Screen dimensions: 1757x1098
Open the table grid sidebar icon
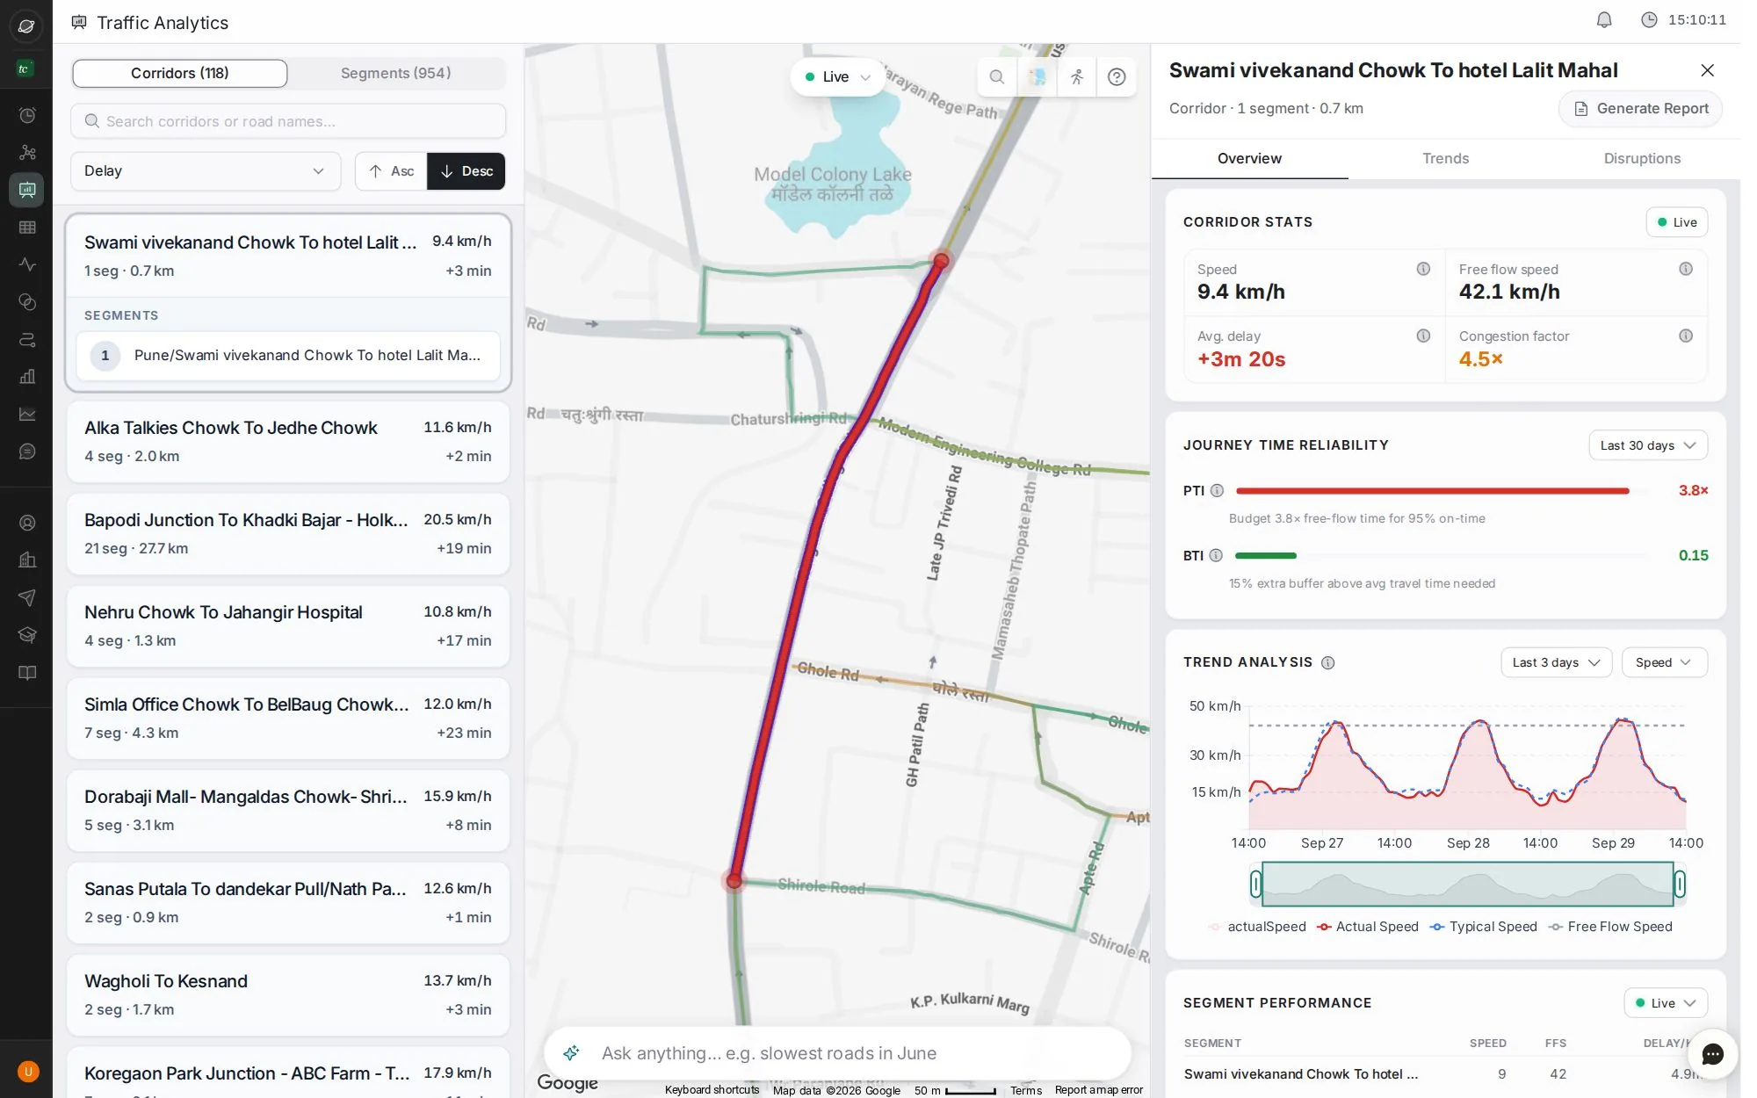coord(27,227)
